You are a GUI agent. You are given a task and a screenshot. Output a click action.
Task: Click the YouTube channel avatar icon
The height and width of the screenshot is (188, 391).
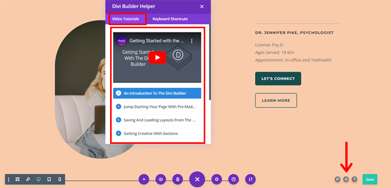click(121, 41)
